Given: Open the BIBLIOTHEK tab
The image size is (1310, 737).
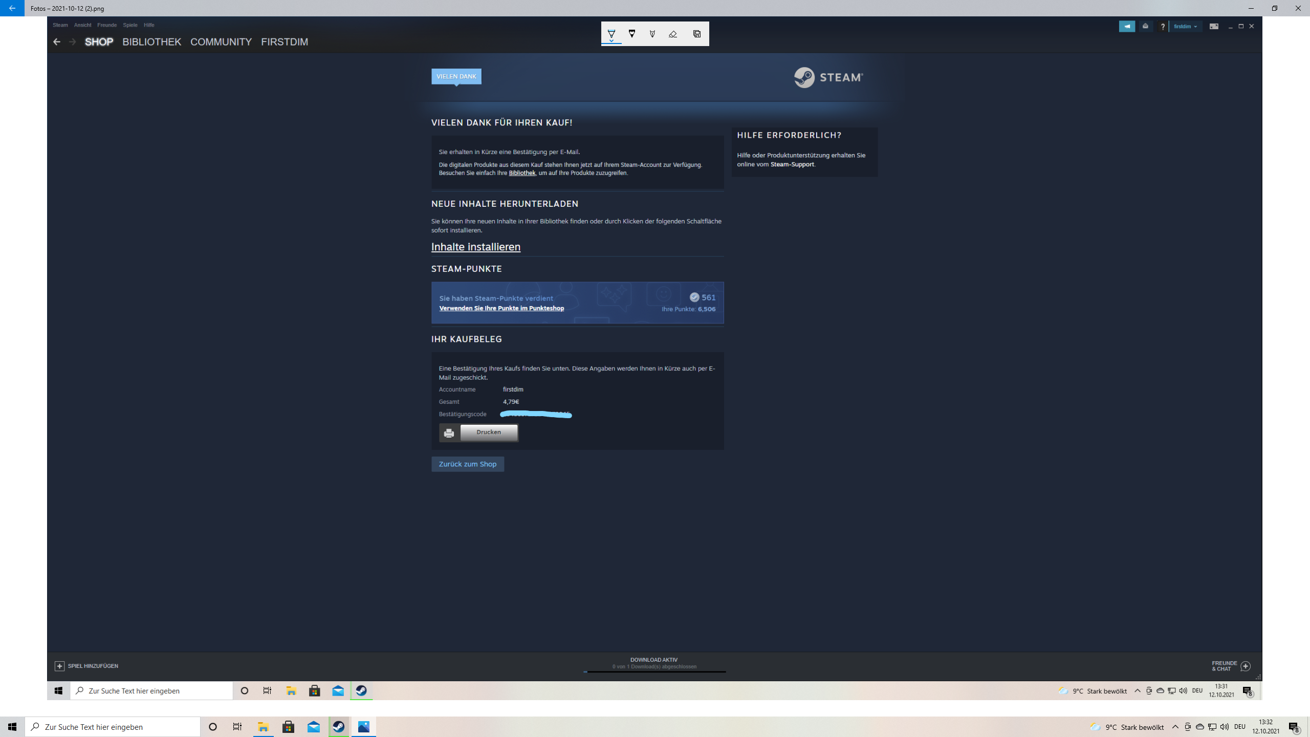Looking at the screenshot, I should (151, 42).
